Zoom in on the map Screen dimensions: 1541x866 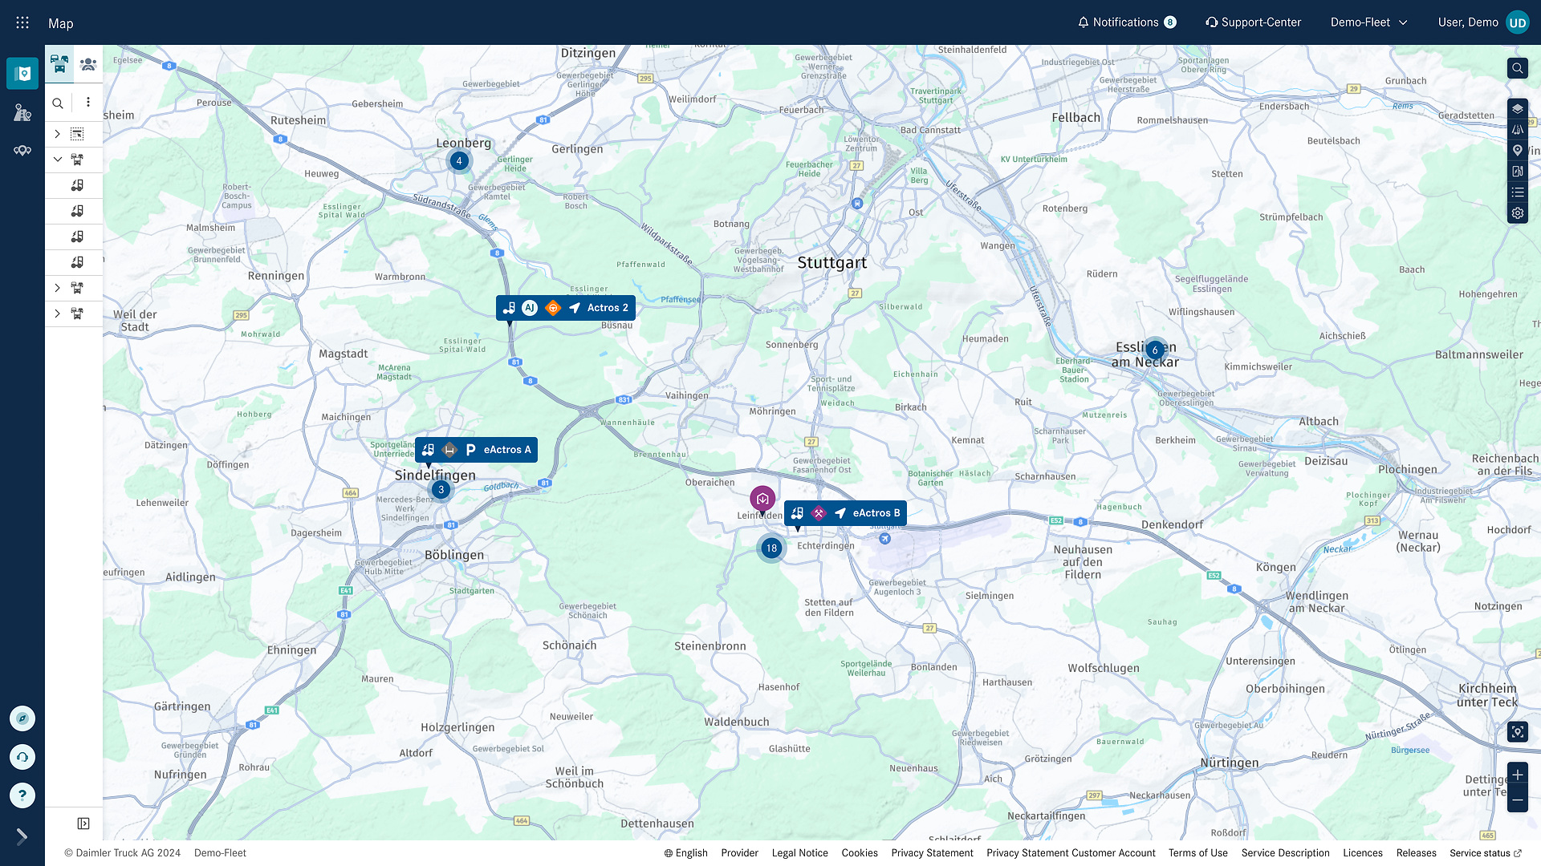1518,775
